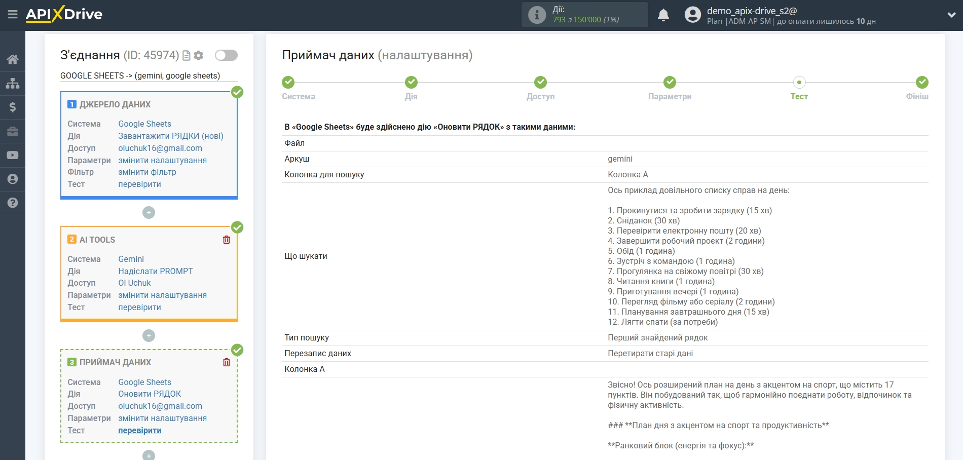Viewport: 963px width, 460px height.
Task: Click oluchuk16@gmail.com in data source block
Action: [x=160, y=148]
